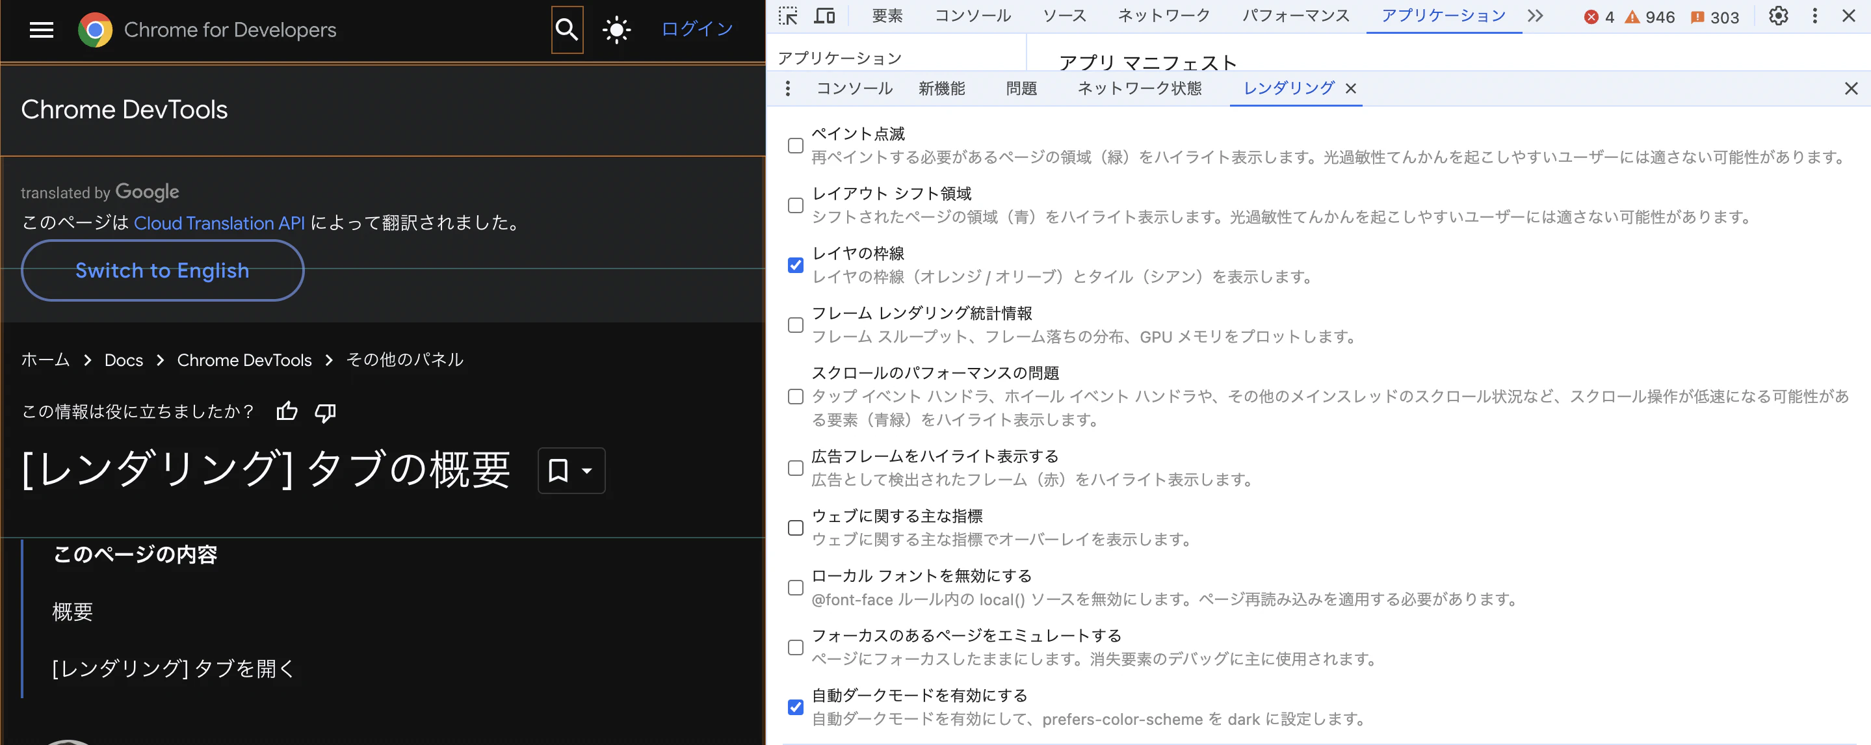Open the site search magnifier
1871x745 pixels.
point(566,30)
